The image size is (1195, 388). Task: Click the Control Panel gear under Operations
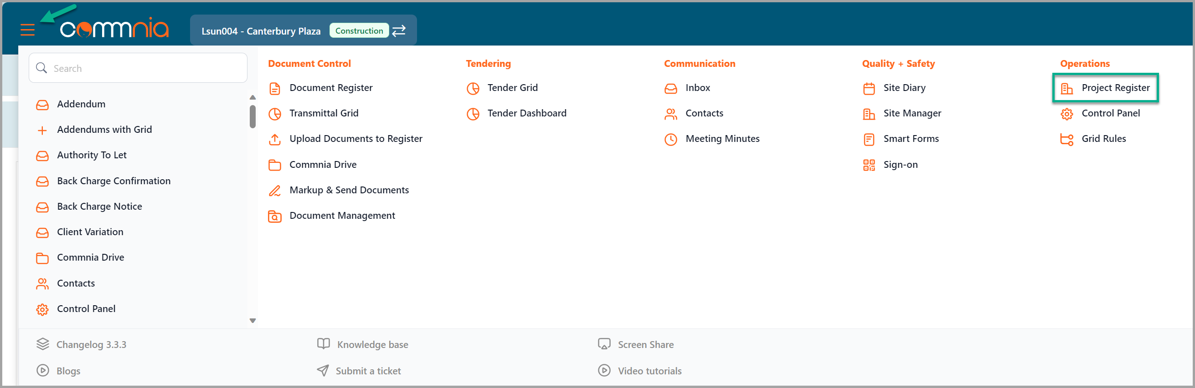(x=1066, y=114)
